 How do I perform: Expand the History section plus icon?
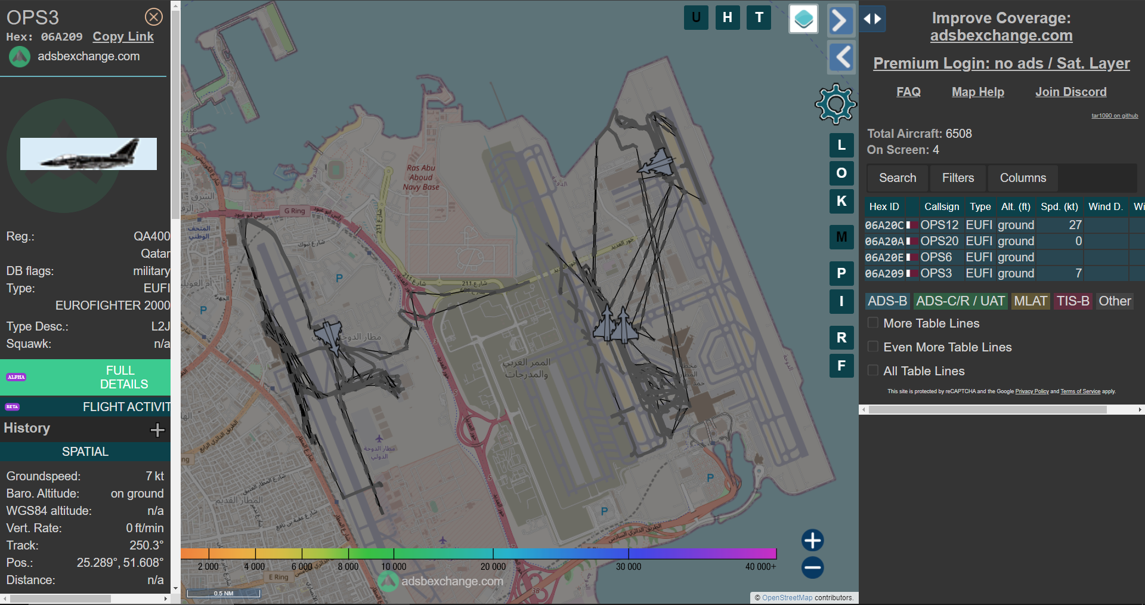[157, 430]
